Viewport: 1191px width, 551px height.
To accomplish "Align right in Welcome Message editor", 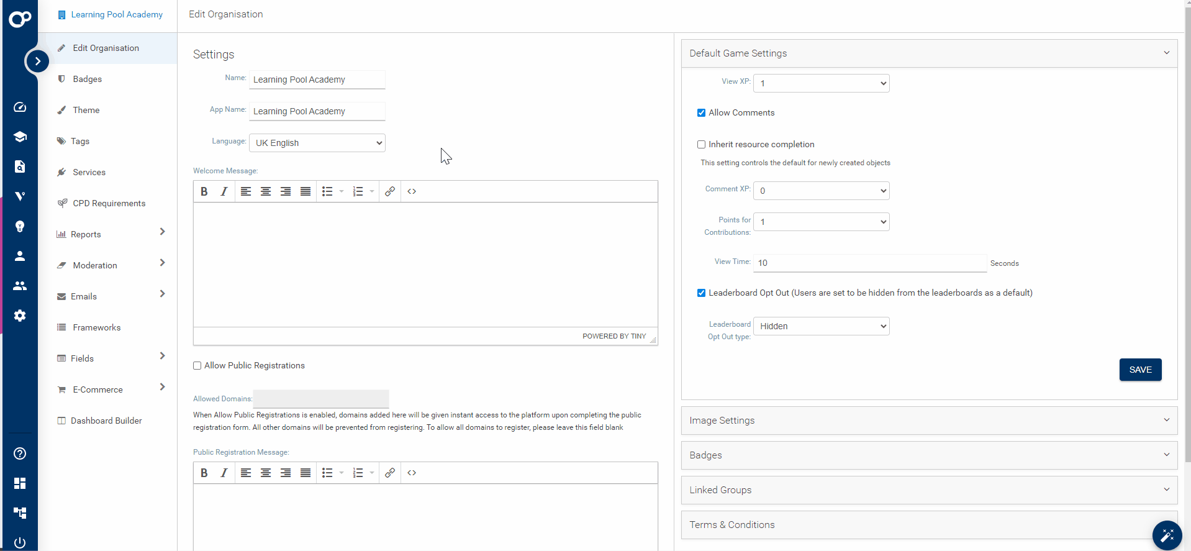I will point(286,191).
